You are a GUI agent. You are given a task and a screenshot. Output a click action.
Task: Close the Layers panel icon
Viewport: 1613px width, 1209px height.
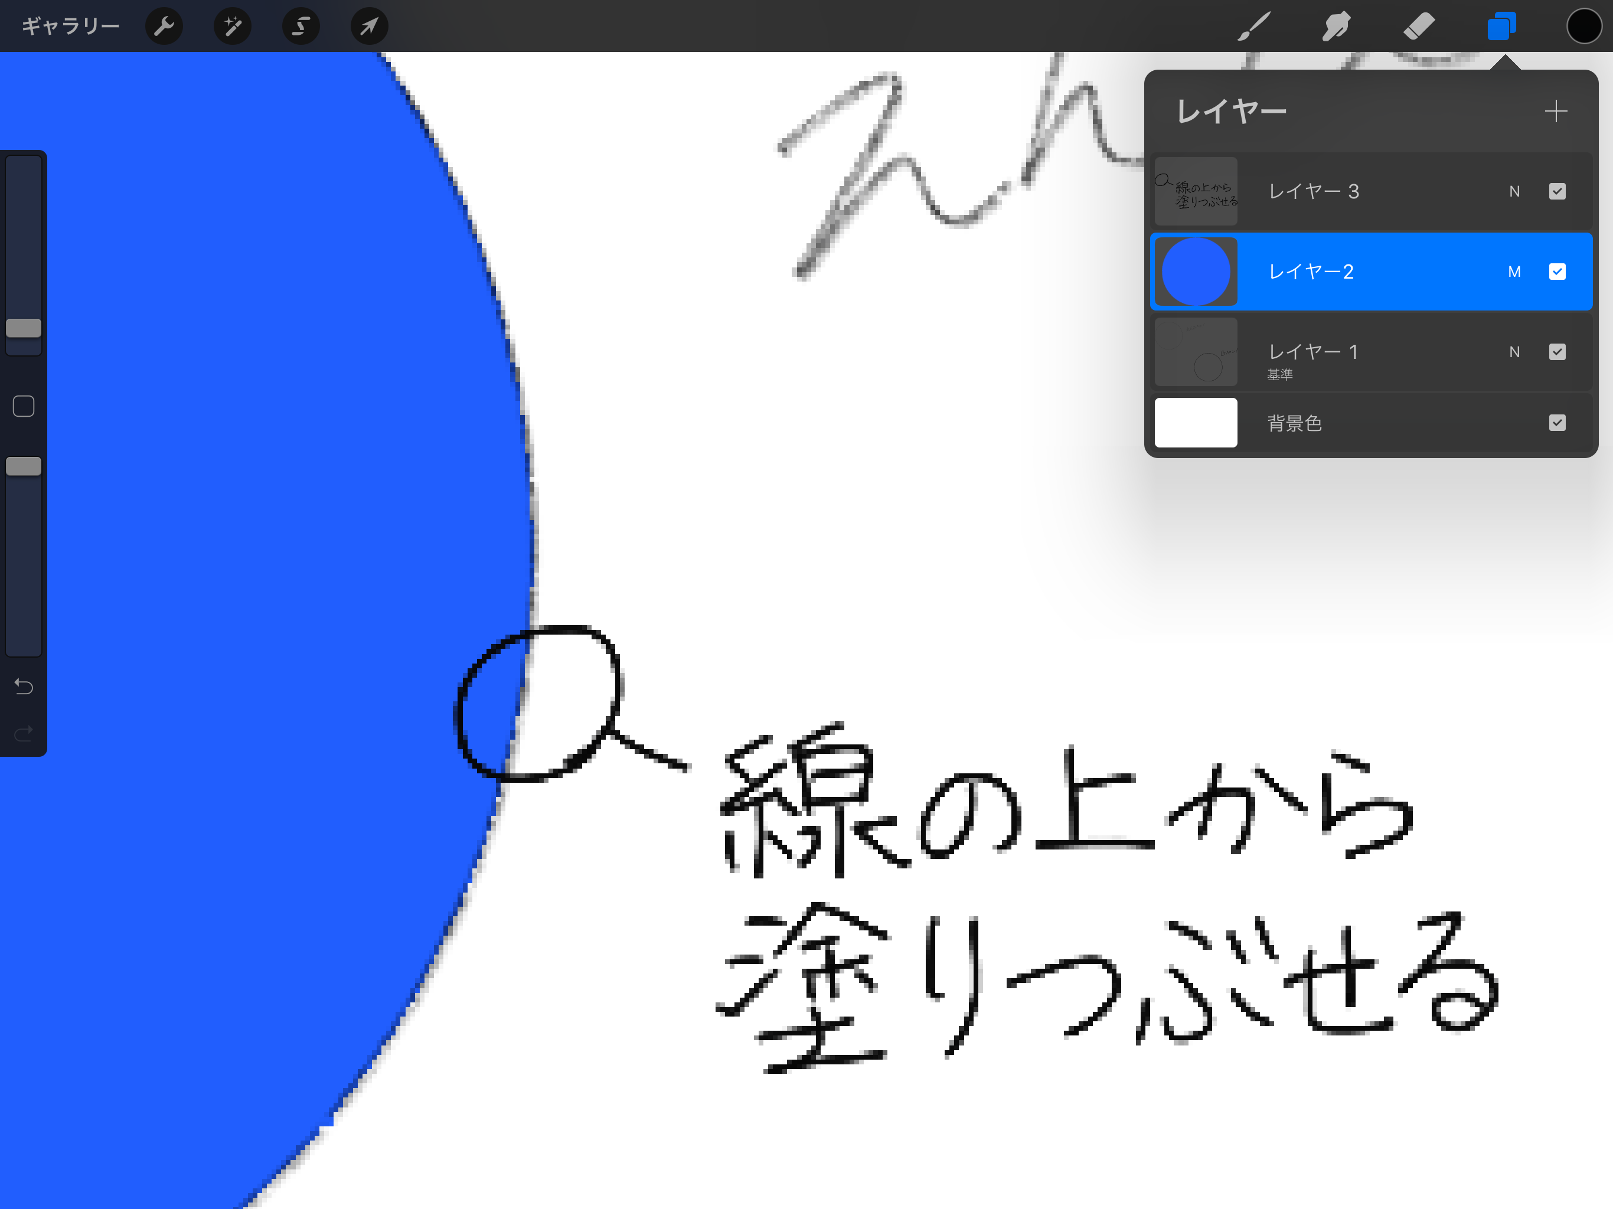click(1501, 26)
